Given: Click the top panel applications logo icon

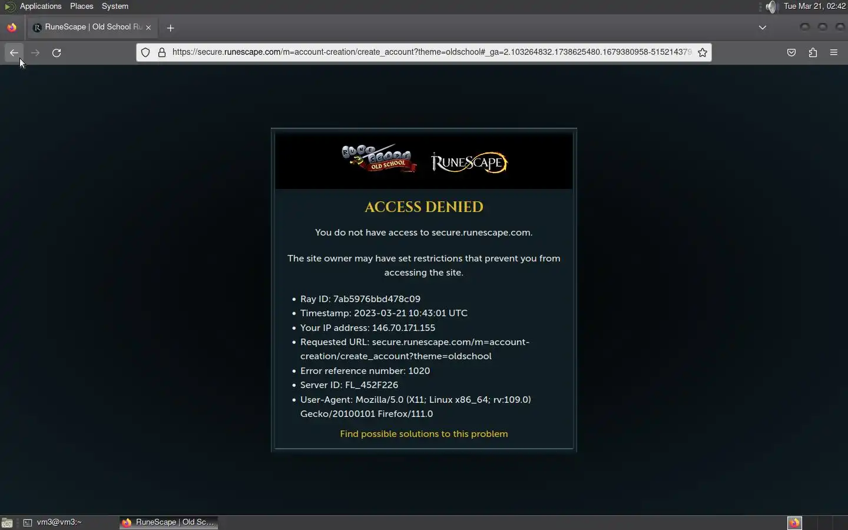Looking at the screenshot, I should tap(9, 6).
